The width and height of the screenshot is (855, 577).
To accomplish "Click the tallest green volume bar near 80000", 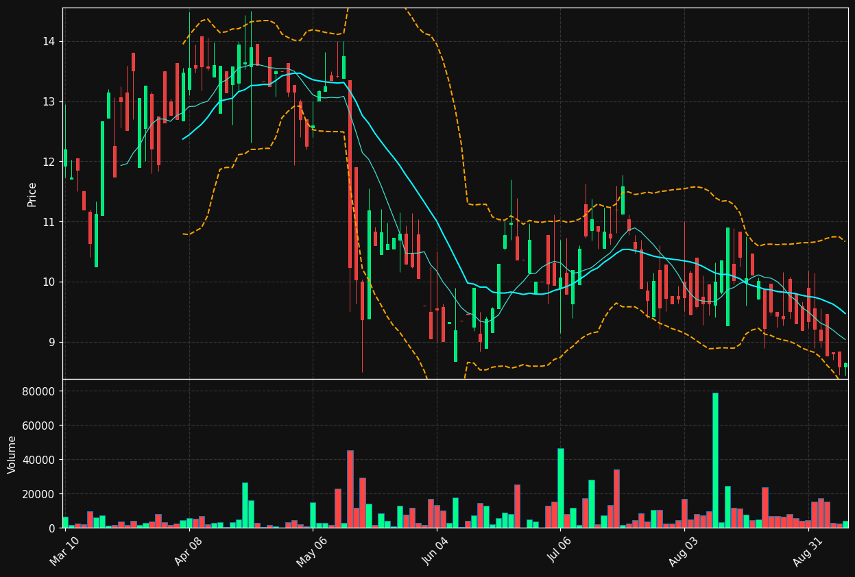I will (x=715, y=461).
